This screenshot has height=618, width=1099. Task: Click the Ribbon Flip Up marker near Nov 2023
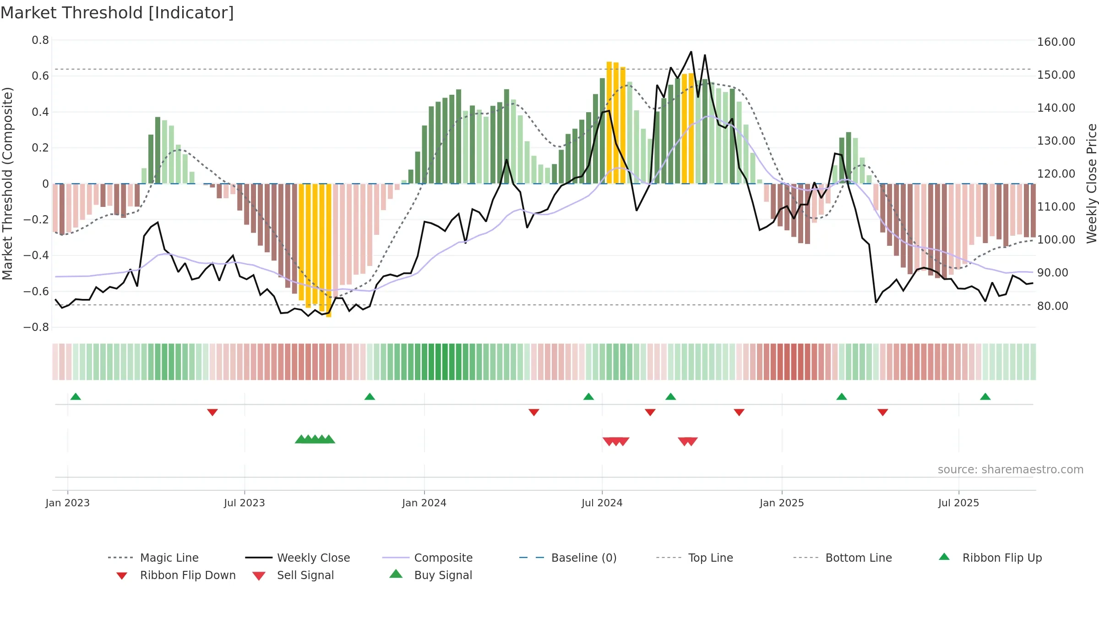(x=370, y=396)
